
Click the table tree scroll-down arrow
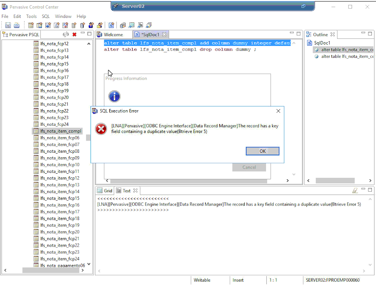tap(89, 264)
